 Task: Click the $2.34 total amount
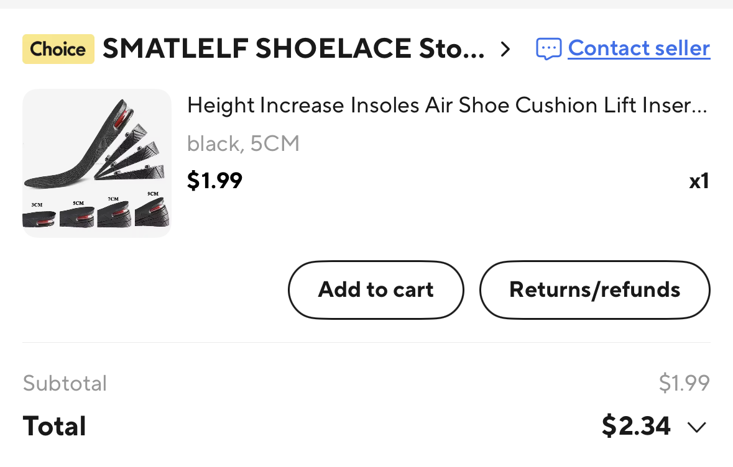pyautogui.click(x=636, y=426)
